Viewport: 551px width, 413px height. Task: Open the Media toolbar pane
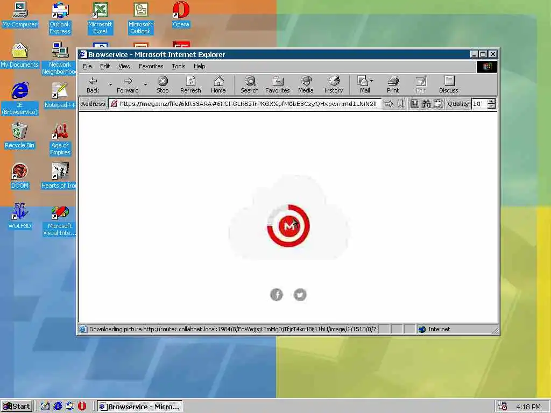[x=306, y=84]
